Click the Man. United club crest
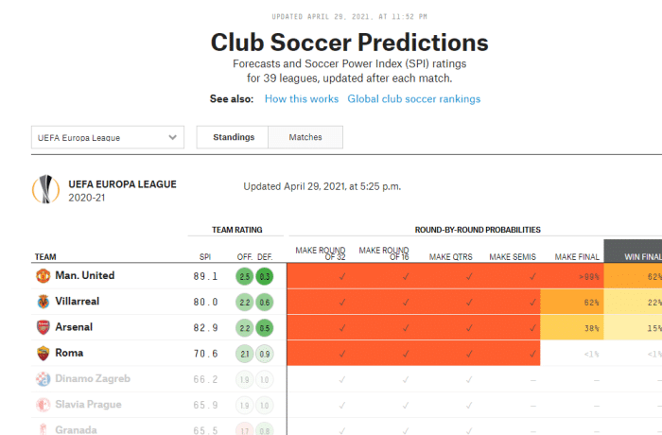 [x=44, y=276]
